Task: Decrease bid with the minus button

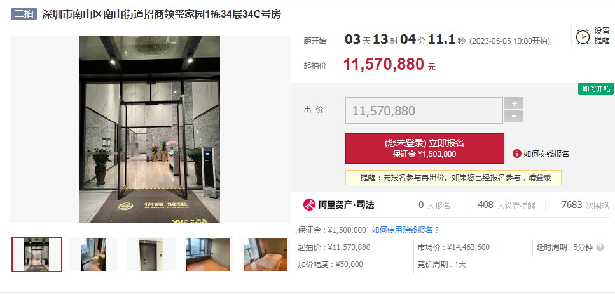Action: [514, 116]
